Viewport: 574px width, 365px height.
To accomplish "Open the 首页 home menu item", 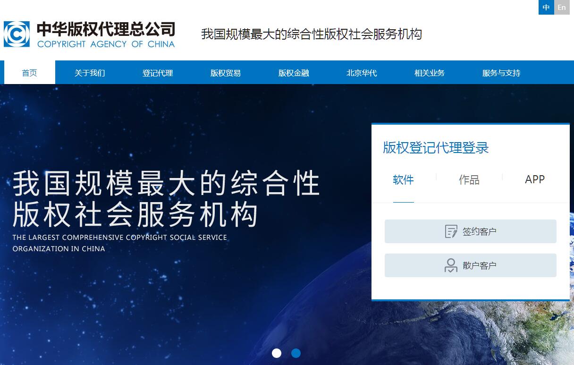I will click(x=29, y=73).
